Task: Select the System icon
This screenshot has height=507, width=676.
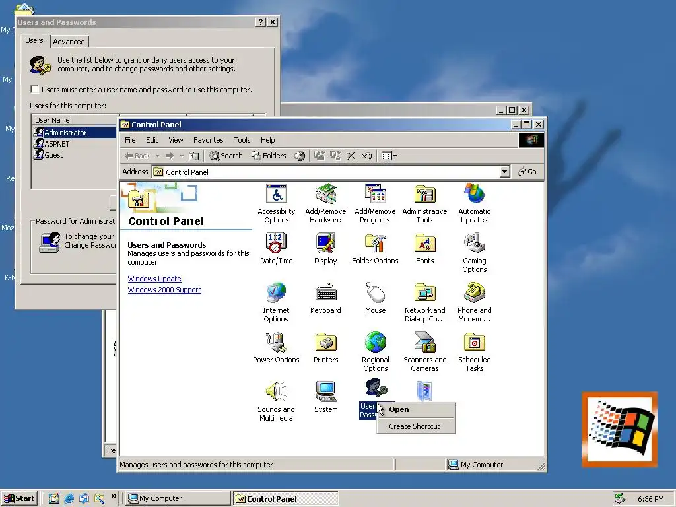Action: 325,397
